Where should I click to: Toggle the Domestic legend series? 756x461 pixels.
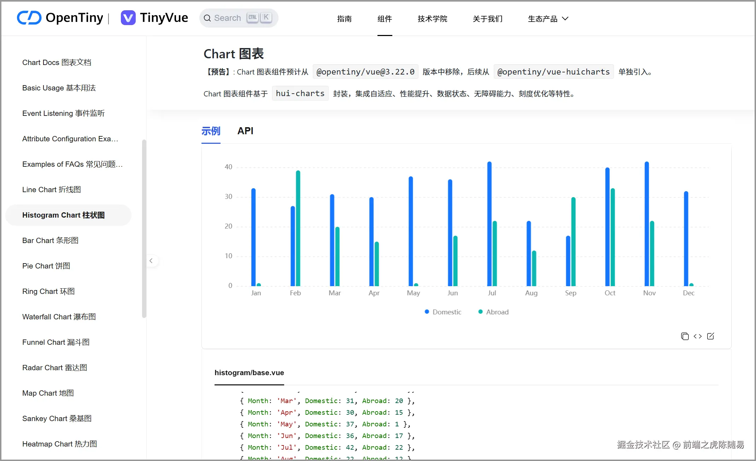point(443,312)
